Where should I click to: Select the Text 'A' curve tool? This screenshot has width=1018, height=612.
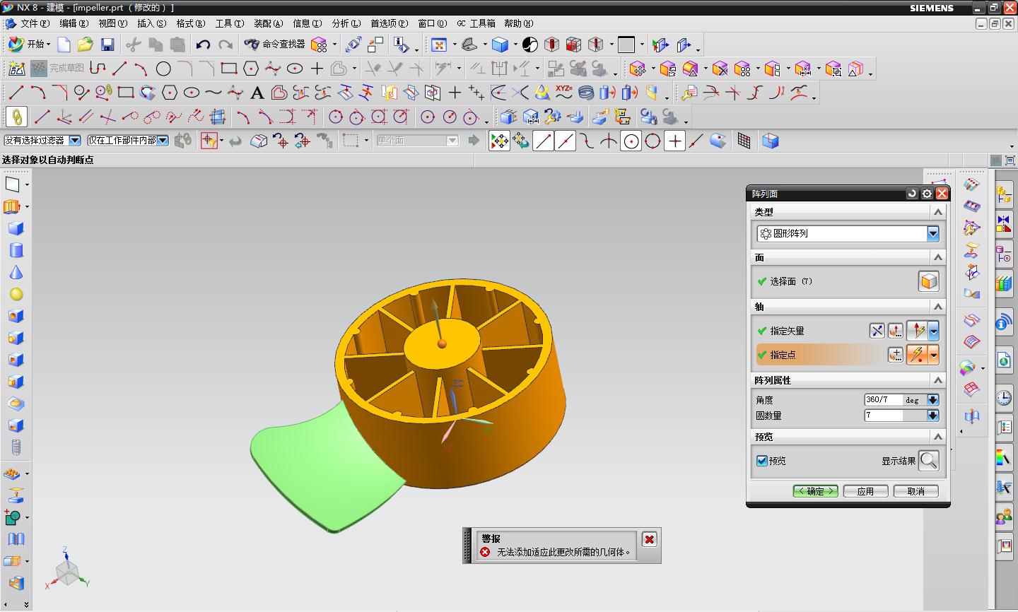(x=257, y=93)
